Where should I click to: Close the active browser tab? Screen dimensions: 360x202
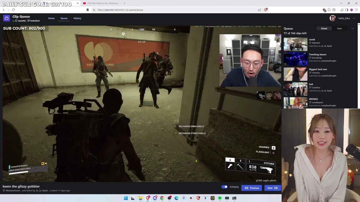click(x=78, y=3)
